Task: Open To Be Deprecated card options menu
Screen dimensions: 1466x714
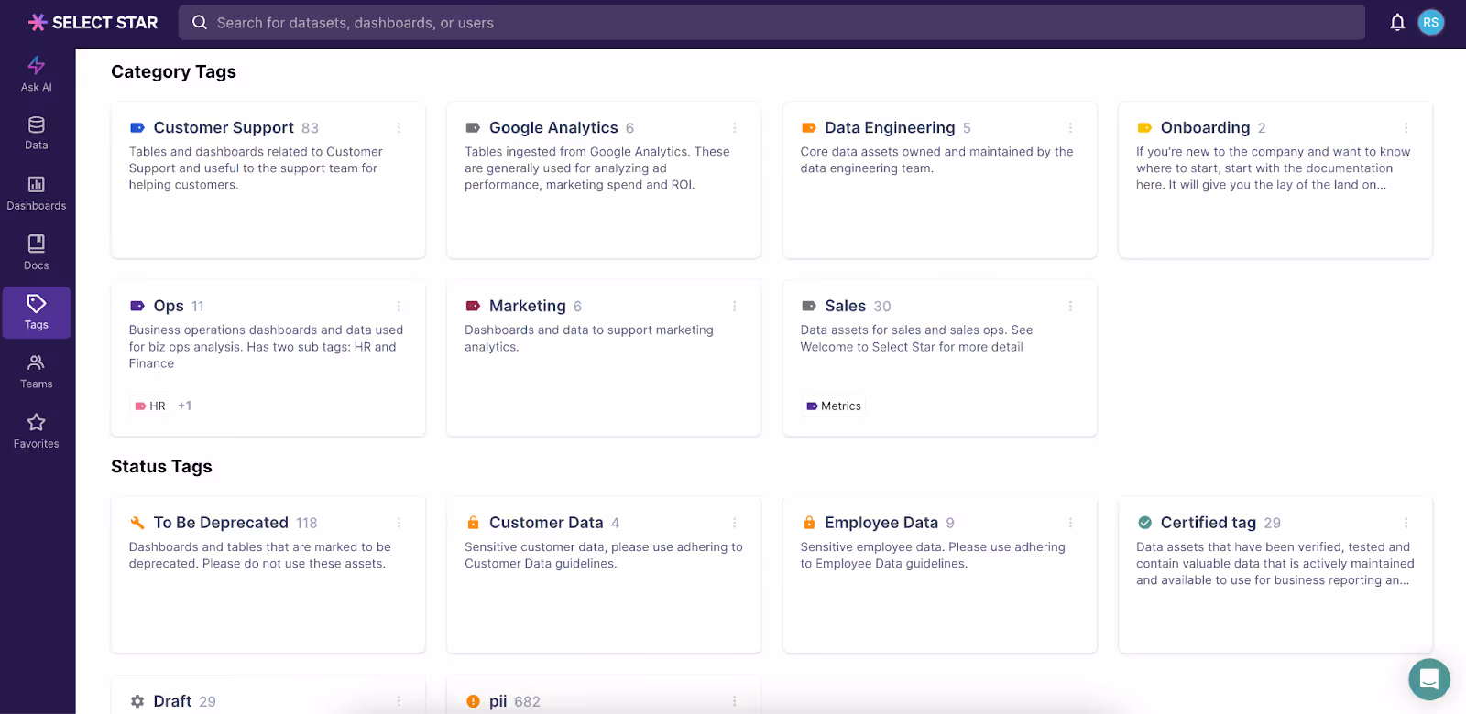Action: coord(399,523)
